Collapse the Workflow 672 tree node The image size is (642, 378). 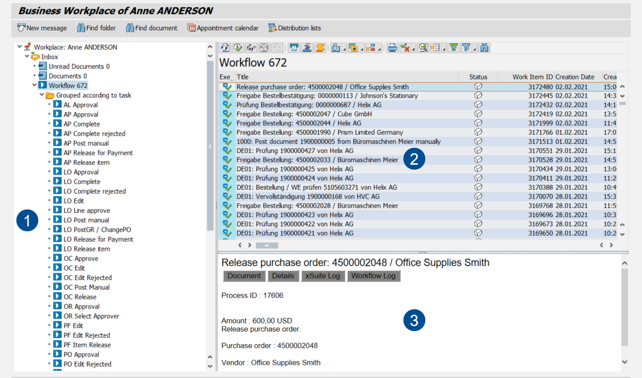(34, 86)
